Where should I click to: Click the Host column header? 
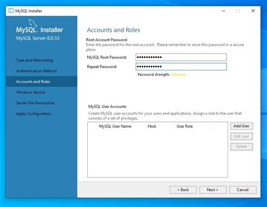[x=160, y=126]
